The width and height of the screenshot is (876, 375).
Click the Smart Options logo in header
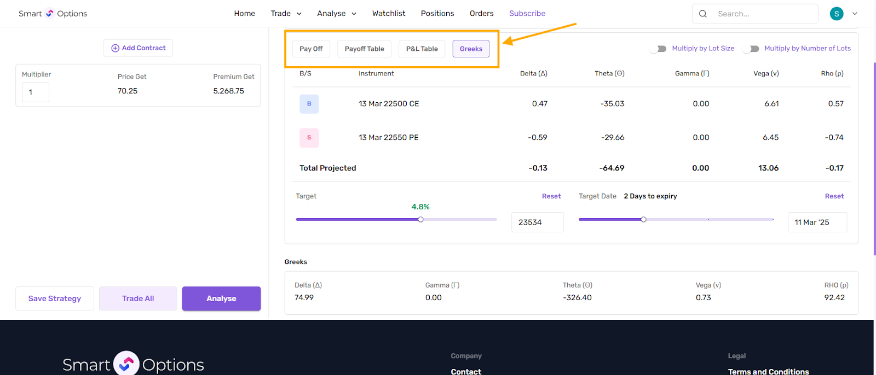coord(53,14)
